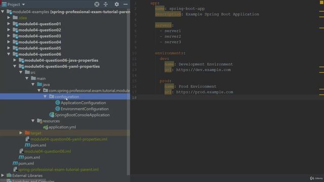Click the src folder icon

[27, 72]
